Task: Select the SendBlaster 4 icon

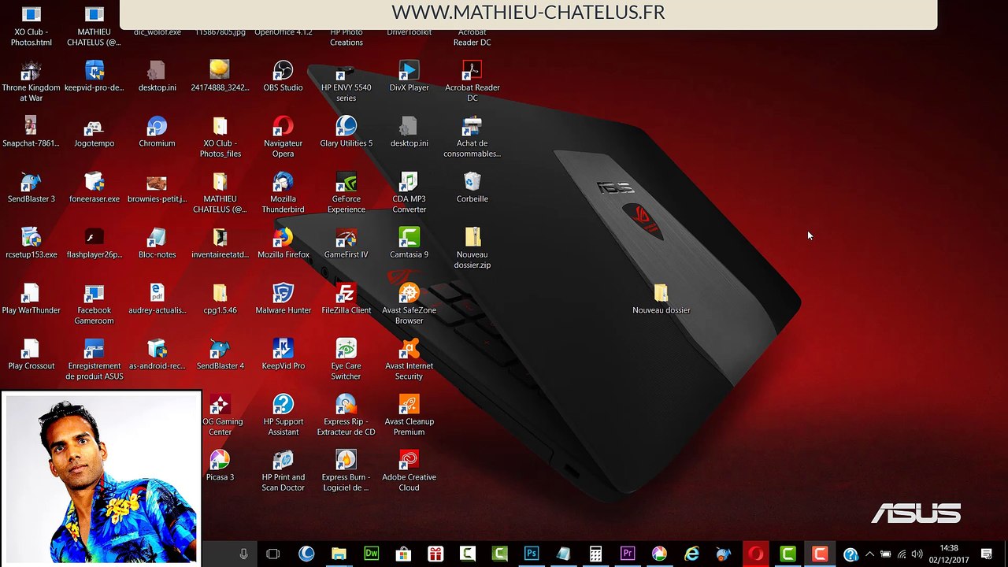Action: tap(220, 355)
